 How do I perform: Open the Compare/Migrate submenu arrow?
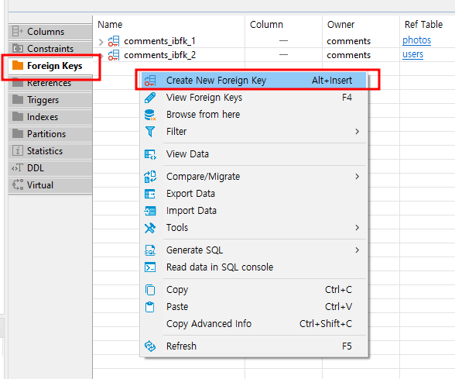[357, 177]
